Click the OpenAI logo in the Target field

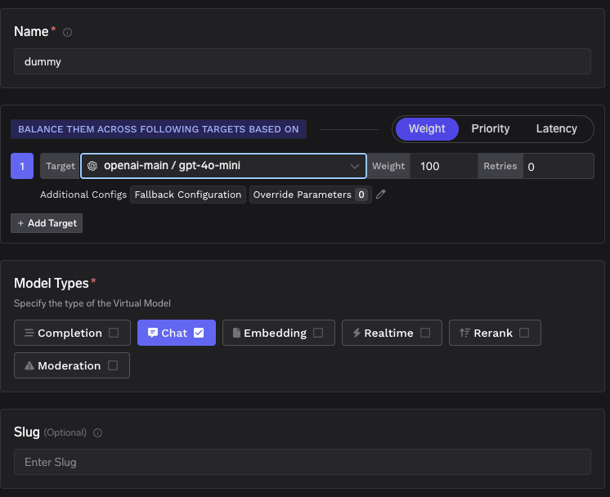(92, 166)
